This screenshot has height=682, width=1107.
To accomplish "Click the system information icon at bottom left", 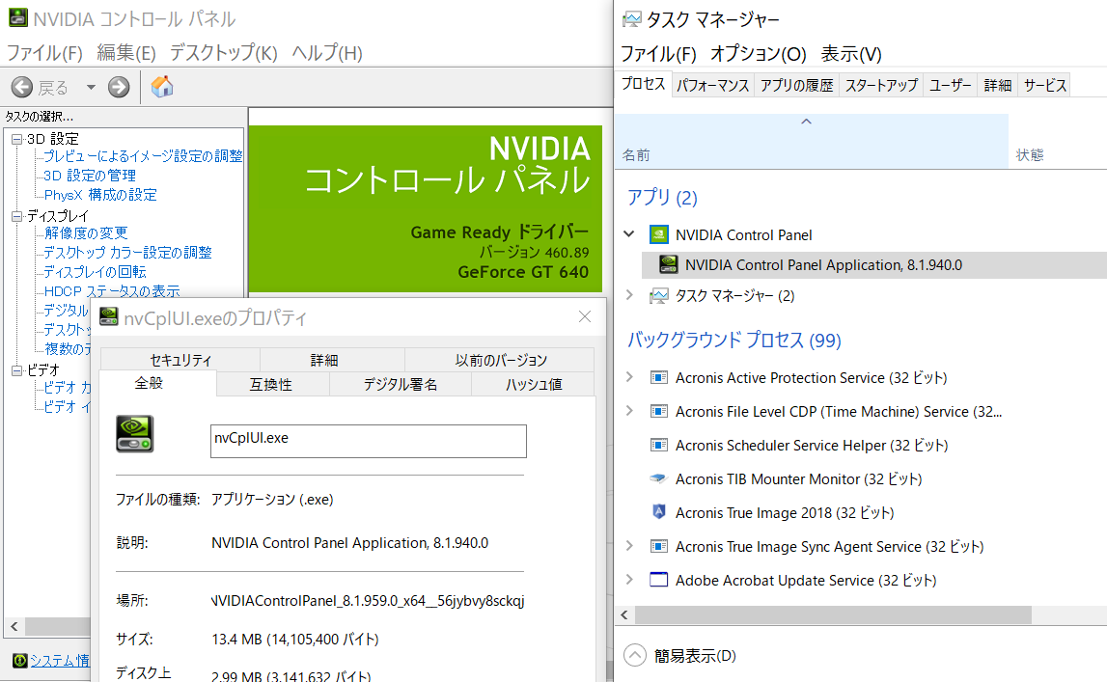I will pyautogui.click(x=19, y=660).
